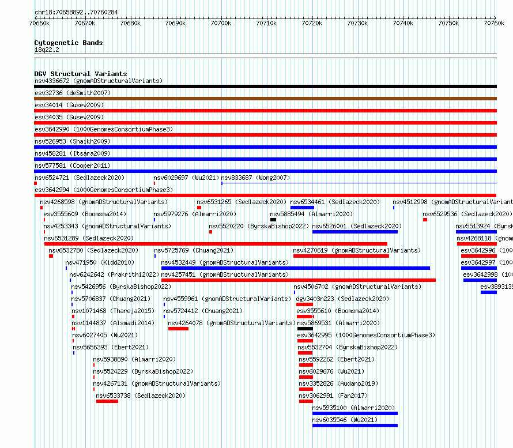
Task: Select the red nsv4270619 gnomAD bar
Action: coord(341,256)
